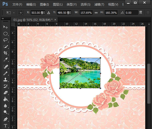Click the reference point location grid
The width and height of the screenshot is (152, 129).
click(21, 12)
